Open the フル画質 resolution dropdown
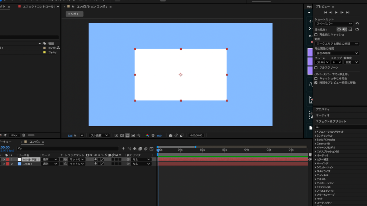Image resolution: width=367 pixels, height=206 pixels. pos(99,136)
